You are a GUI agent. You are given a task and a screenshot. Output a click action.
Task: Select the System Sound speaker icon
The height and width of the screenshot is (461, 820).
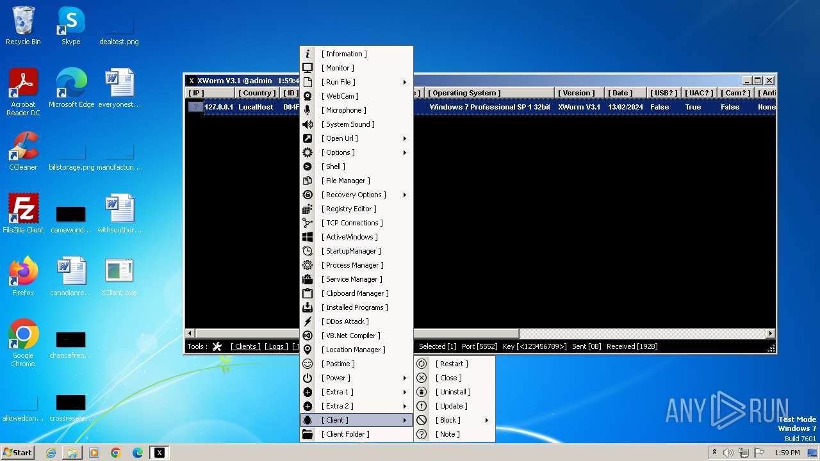307,124
